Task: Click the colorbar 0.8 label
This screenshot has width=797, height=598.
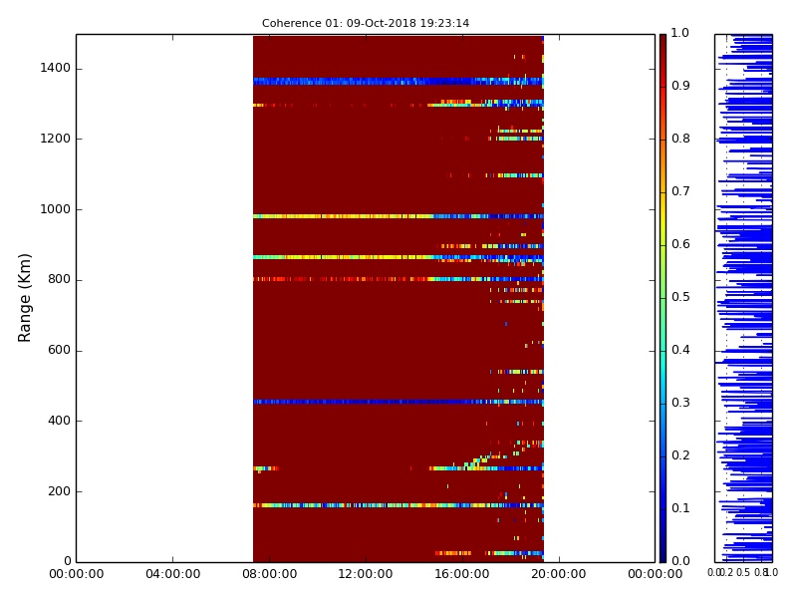Action: (x=680, y=139)
